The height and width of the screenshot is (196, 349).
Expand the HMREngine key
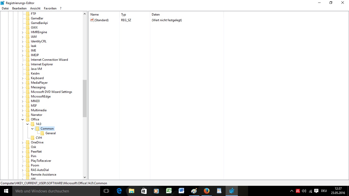(22, 32)
